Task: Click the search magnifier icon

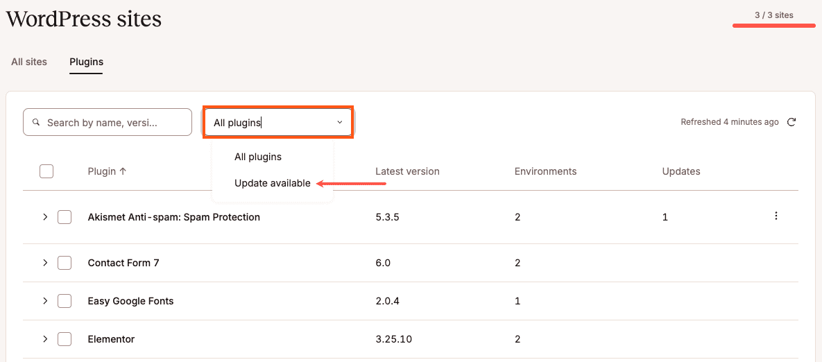Action: pyautogui.click(x=36, y=122)
